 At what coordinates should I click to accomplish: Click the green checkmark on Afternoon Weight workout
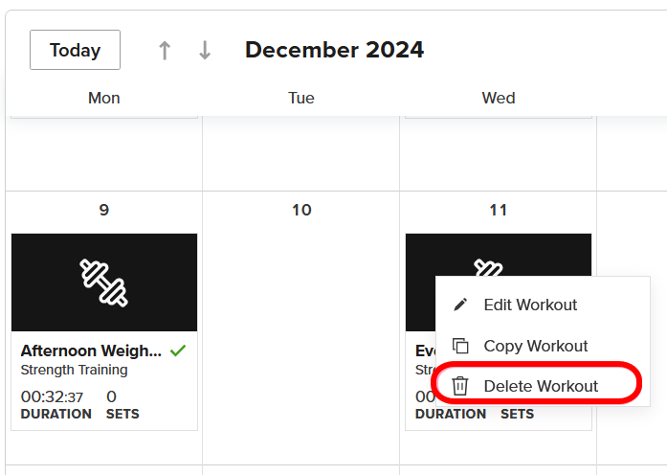tap(178, 351)
